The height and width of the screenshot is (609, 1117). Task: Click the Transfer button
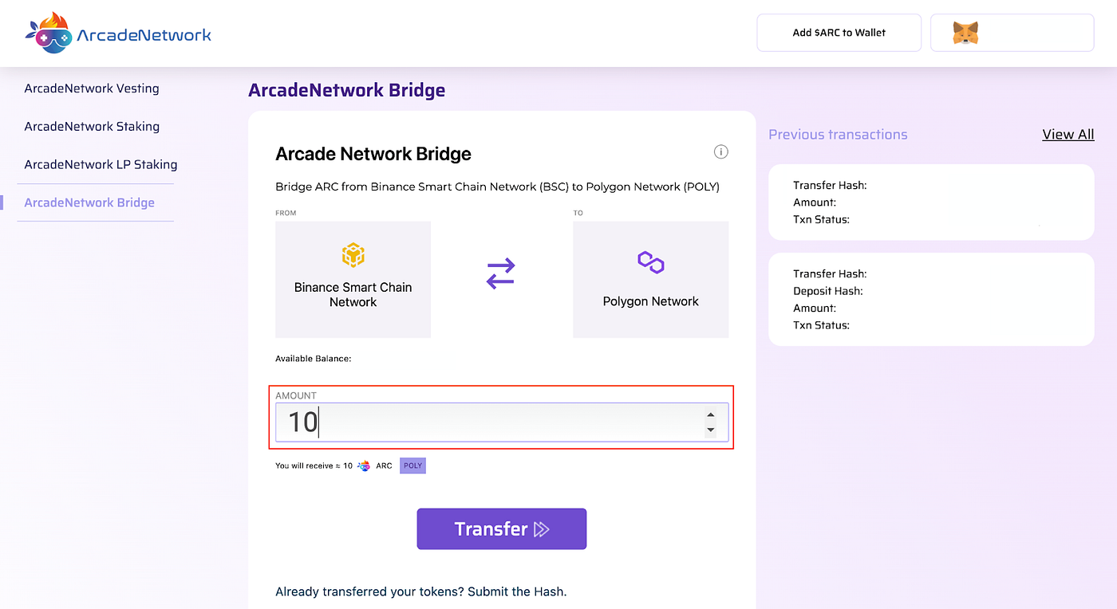pyautogui.click(x=502, y=528)
